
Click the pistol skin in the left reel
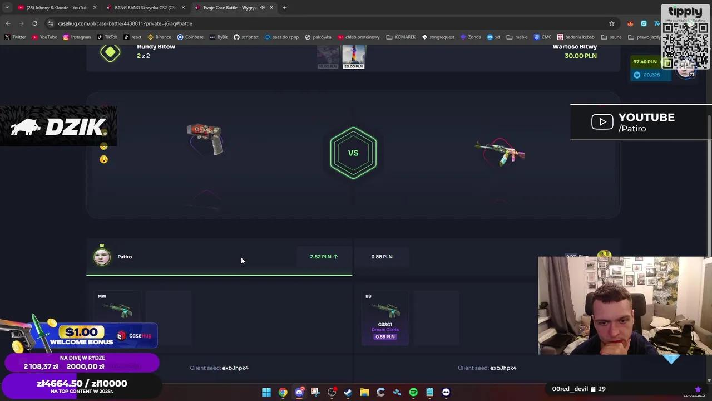tap(205, 139)
